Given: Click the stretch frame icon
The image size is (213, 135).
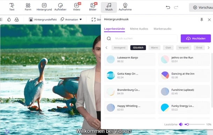Looking at the screenshot, I should 94,19.
